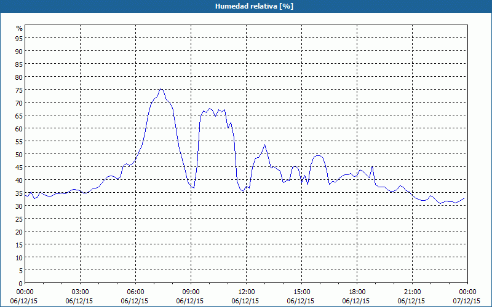The height and width of the screenshot is (307, 492).
Task: Click the 'Humedad relativa [%]' chart title
Action: click(x=254, y=6)
